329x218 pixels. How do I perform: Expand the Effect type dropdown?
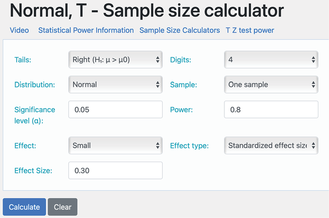[x=271, y=145]
